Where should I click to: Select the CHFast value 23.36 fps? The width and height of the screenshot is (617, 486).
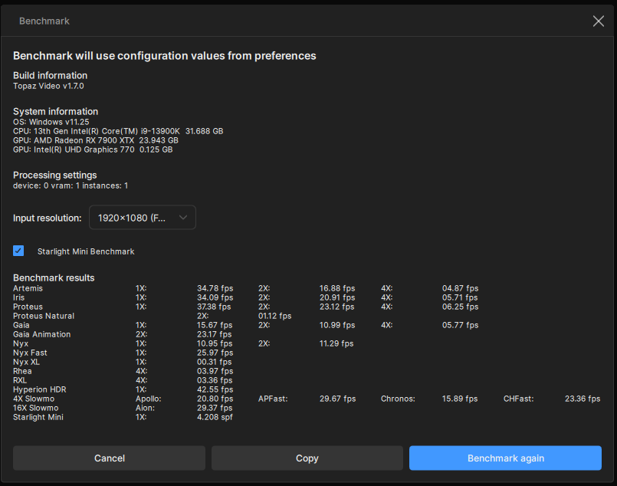pyautogui.click(x=583, y=399)
